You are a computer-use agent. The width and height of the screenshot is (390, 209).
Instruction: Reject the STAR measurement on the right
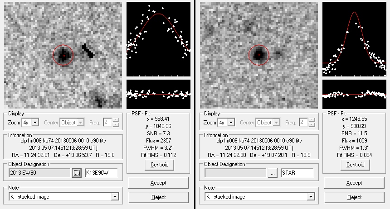click(x=354, y=197)
